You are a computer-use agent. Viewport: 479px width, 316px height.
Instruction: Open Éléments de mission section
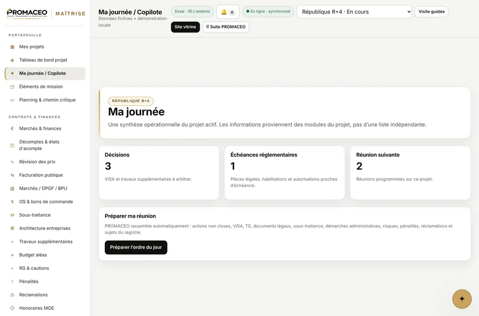point(45,87)
